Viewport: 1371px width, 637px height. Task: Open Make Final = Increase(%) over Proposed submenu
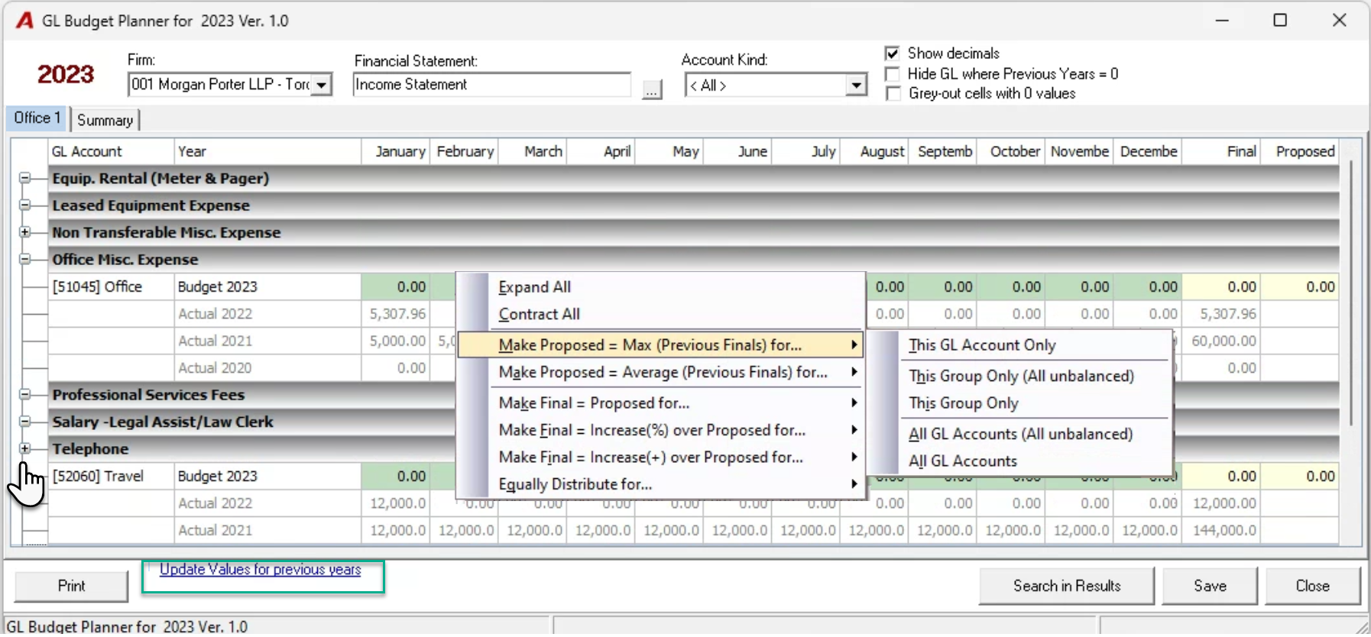point(661,430)
